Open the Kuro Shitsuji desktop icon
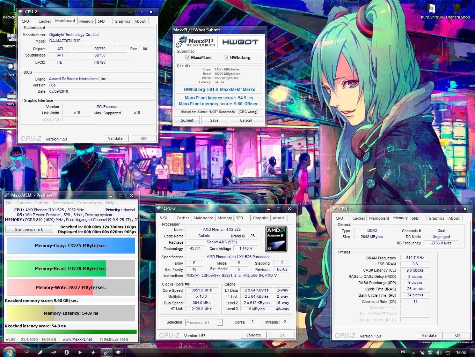The height and width of the screenshot is (357, 475). coord(432,10)
